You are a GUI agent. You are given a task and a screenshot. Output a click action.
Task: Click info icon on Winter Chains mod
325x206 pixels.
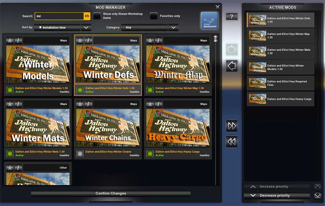pos(88,104)
